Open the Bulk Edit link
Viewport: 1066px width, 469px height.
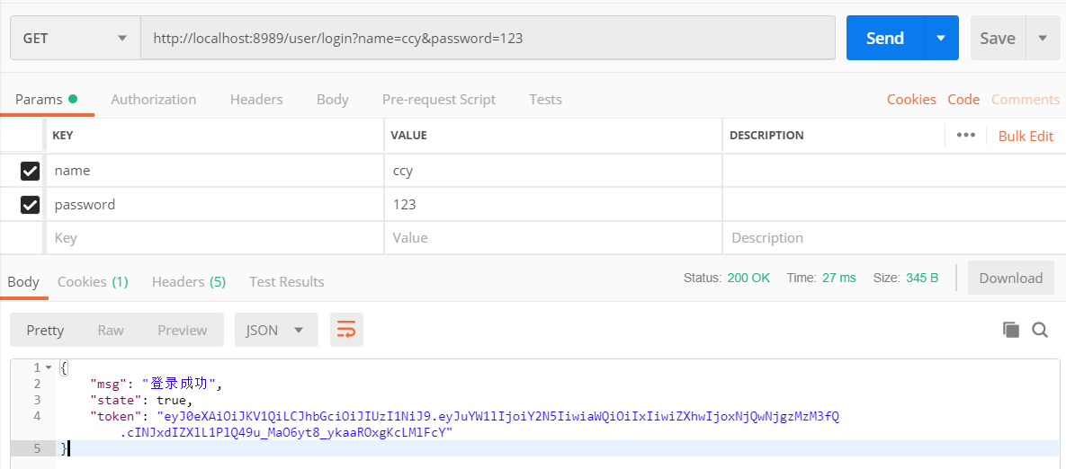tap(1026, 137)
